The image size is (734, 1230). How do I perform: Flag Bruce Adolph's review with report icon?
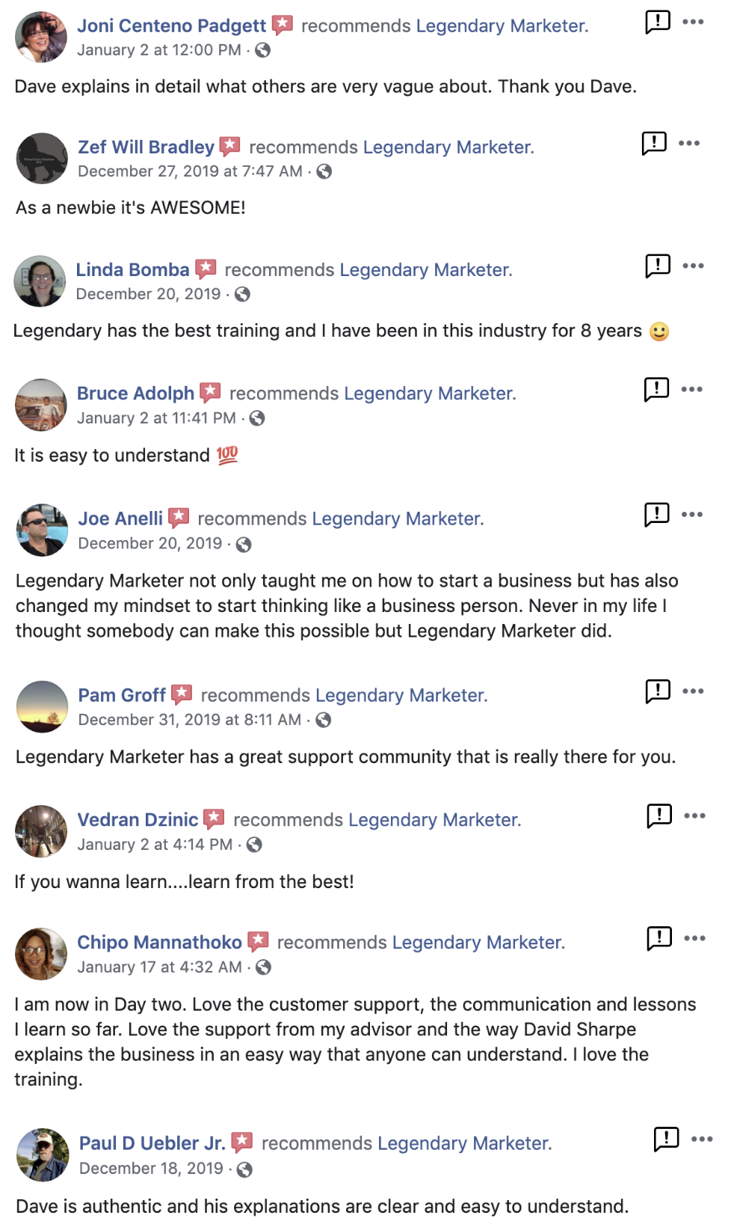pos(656,388)
